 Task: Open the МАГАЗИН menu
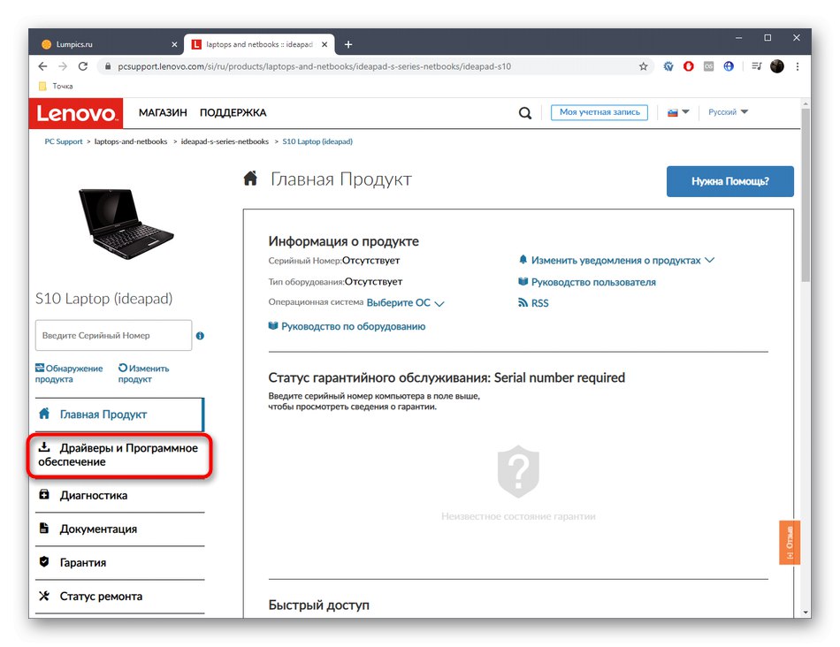pyautogui.click(x=163, y=112)
